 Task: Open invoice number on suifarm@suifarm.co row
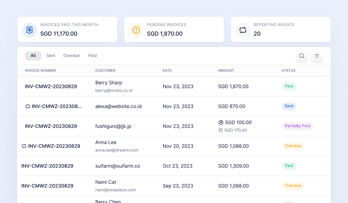pos(47,166)
